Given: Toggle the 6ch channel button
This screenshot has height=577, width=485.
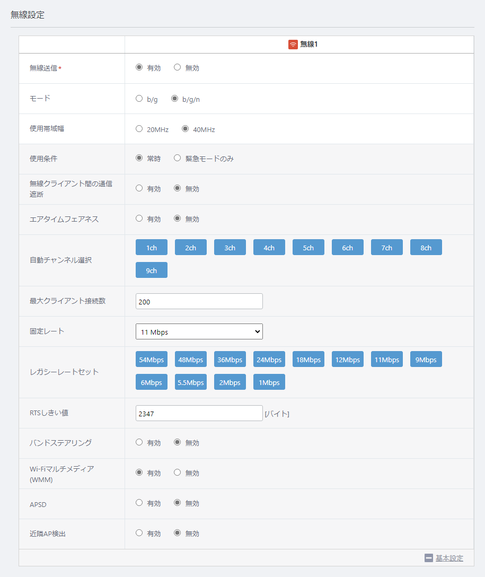Looking at the screenshot, I should [x=348, y=247].
